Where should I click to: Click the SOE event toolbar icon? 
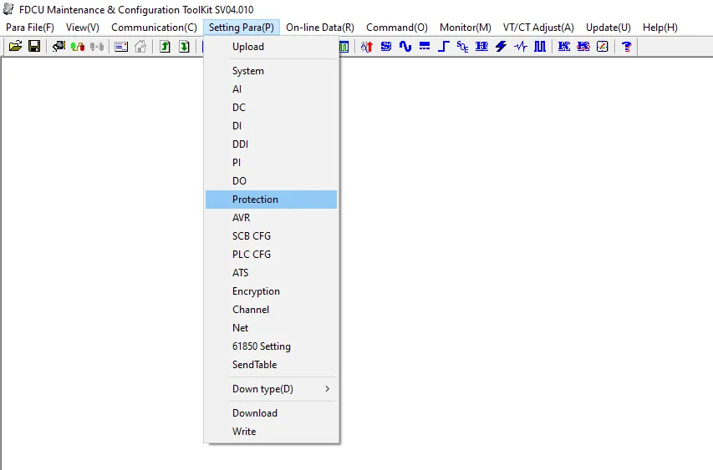click(462, 46)
